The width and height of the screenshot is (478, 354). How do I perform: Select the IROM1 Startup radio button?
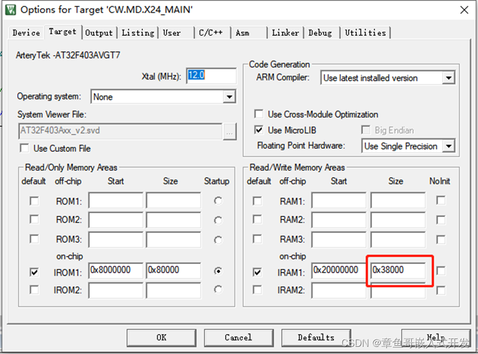pyautogui.click(x=218, y=271)
